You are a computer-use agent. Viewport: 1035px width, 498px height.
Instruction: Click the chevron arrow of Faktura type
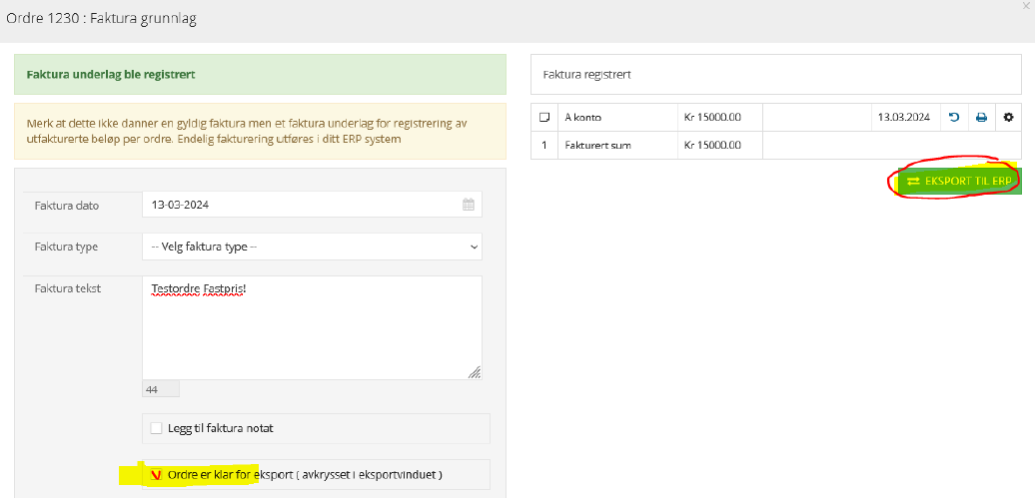click(474, 247)
